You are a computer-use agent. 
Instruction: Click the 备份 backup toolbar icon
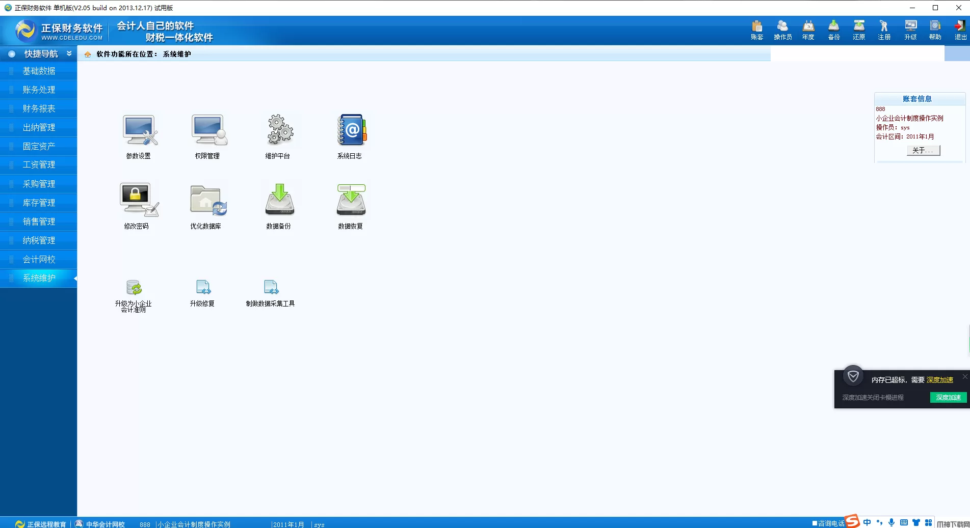(x=834, y=30)
